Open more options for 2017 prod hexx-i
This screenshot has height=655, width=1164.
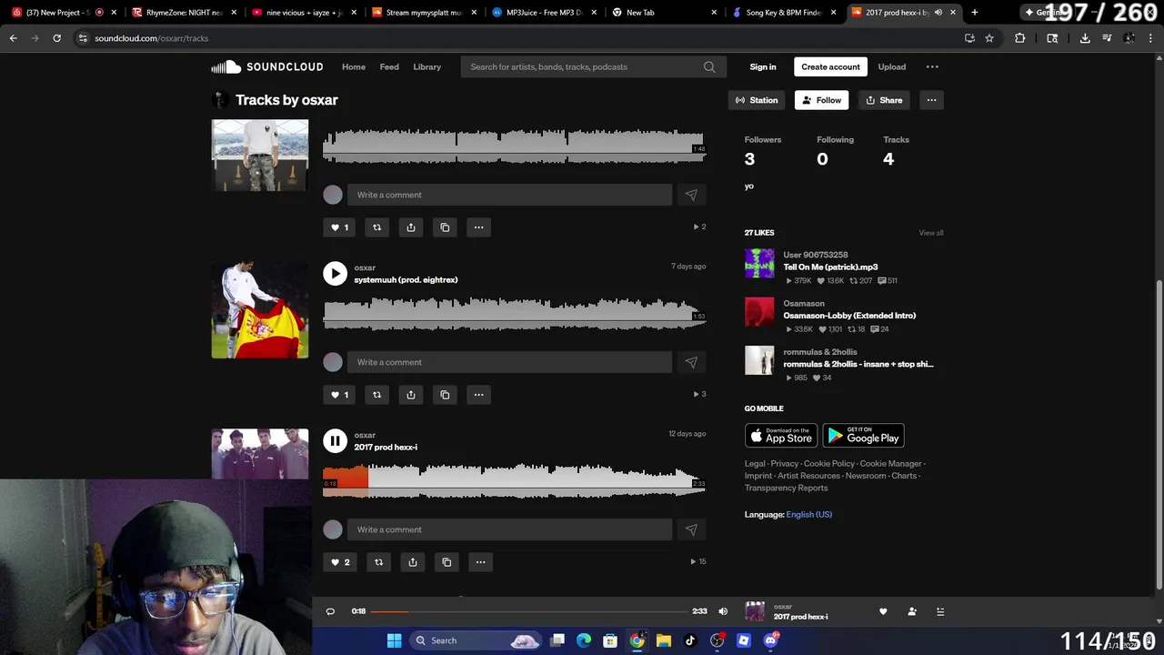480,562
